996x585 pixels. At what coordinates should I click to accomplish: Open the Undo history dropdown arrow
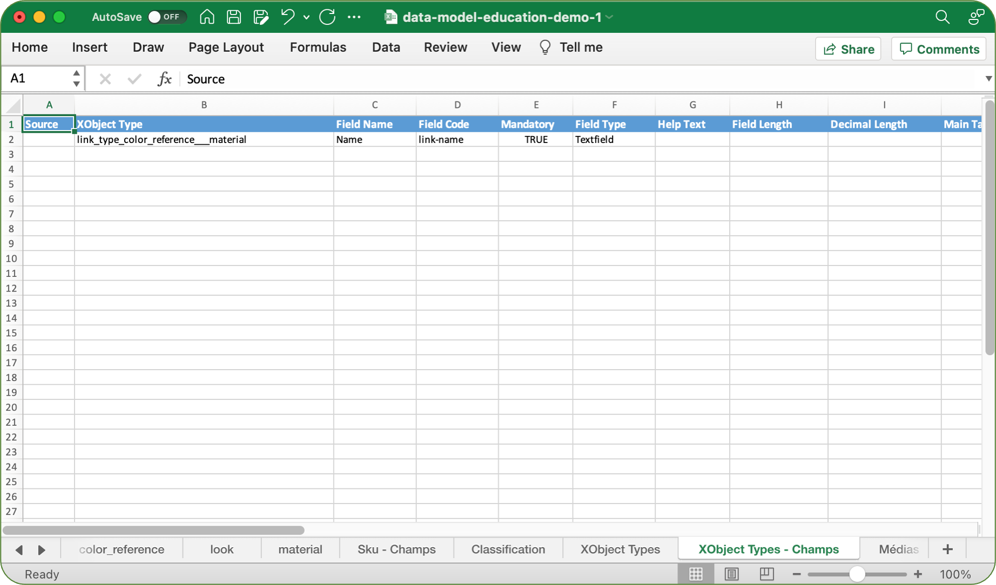pos(306,17)
